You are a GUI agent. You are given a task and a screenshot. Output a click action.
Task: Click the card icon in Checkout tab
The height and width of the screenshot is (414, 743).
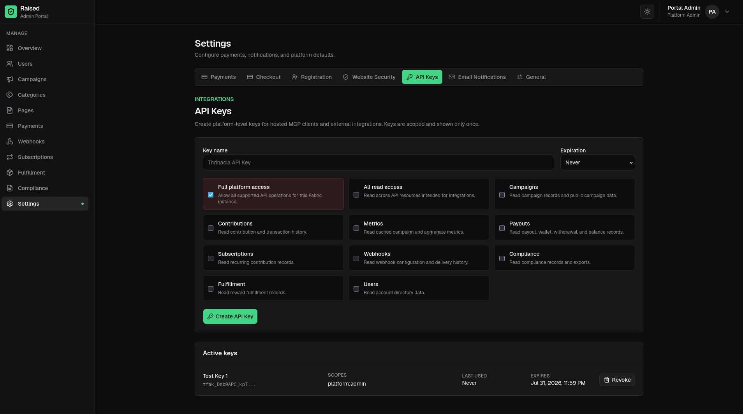250,77
